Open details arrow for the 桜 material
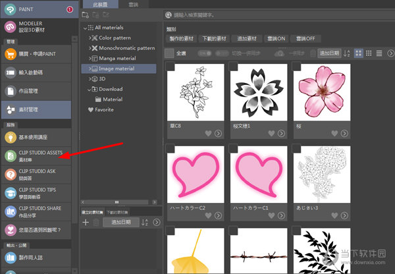The width and height of the screenshot is (395, 274). pyautogui.click(x=344, y=133)
